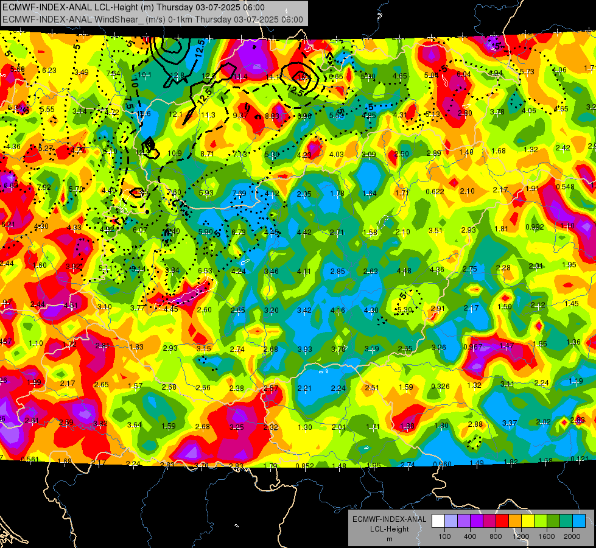Click the wind shear value 9.37
The height and width of the screenshot is (548, 596).
pyautogui.click(x=240, y=115)
